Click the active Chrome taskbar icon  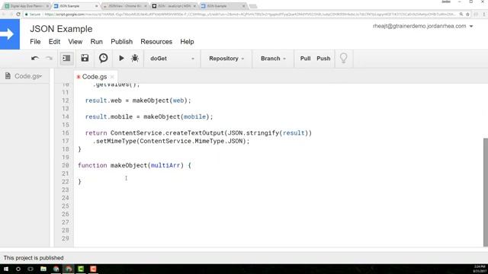tap(69, 269)
